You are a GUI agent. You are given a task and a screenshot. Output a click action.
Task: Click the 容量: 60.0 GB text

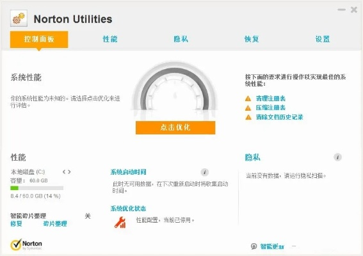pyautogui.click(x=29, y=180)
